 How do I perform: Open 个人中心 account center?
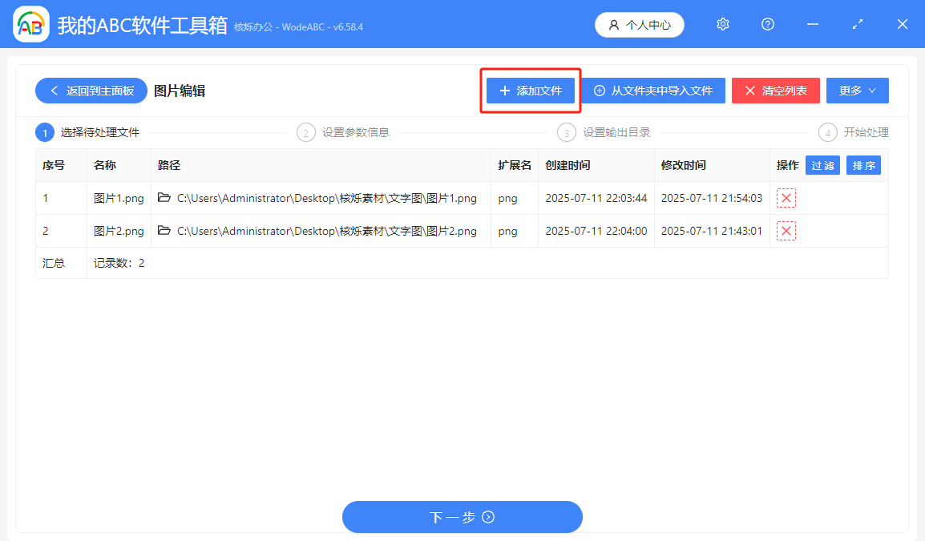pyautogui.click(x=639, y=24)
